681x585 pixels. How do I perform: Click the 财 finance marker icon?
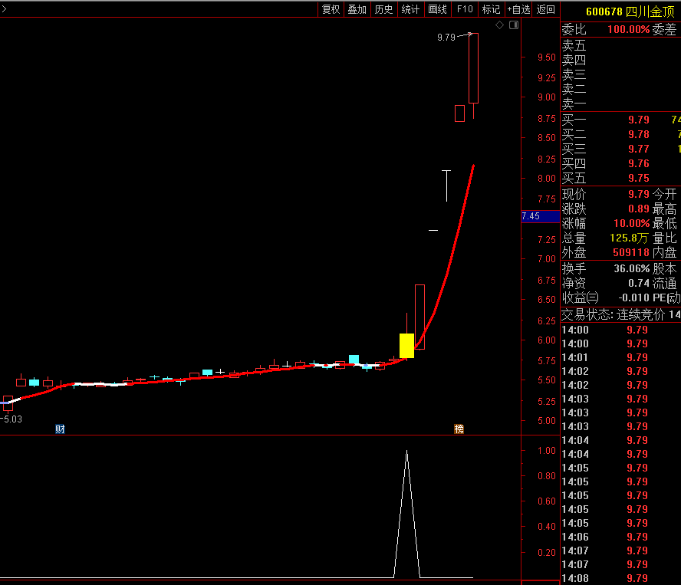(x=60, y=429)
